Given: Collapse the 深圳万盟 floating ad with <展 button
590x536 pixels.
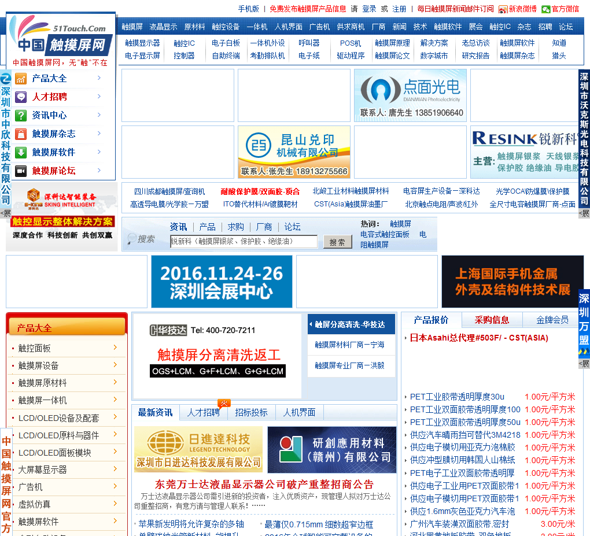Looking at the screenshot, I should [x=584, y=364].
